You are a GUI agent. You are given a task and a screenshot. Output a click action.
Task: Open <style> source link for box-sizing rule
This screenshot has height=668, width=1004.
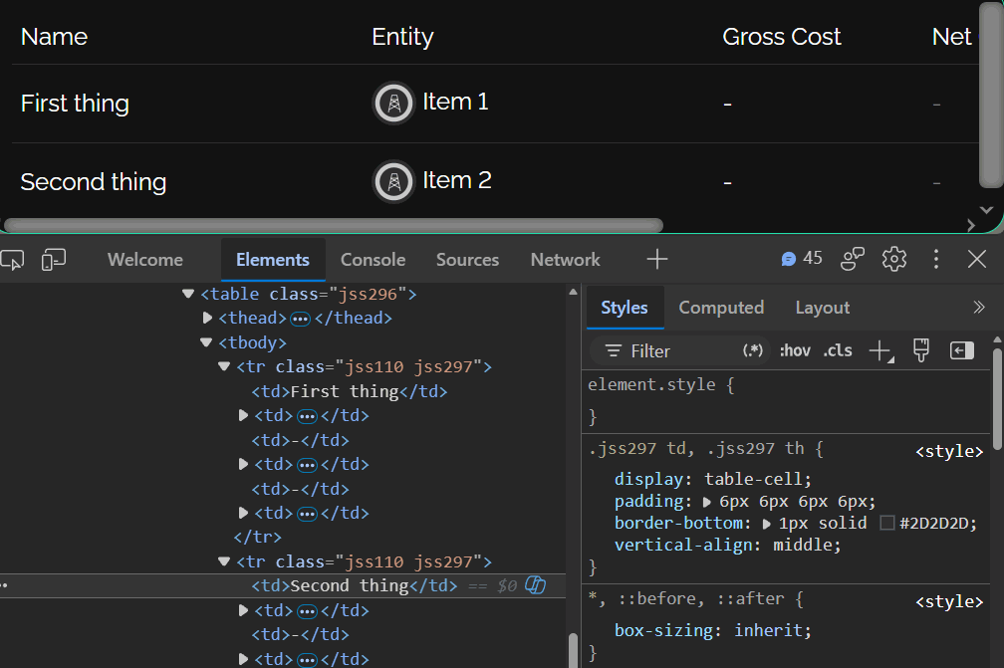pyautogui.click(x=948, y=601)
